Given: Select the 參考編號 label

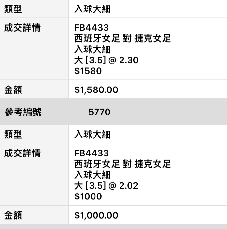Looking at the screenshot, I should click(x=23, y=113).
